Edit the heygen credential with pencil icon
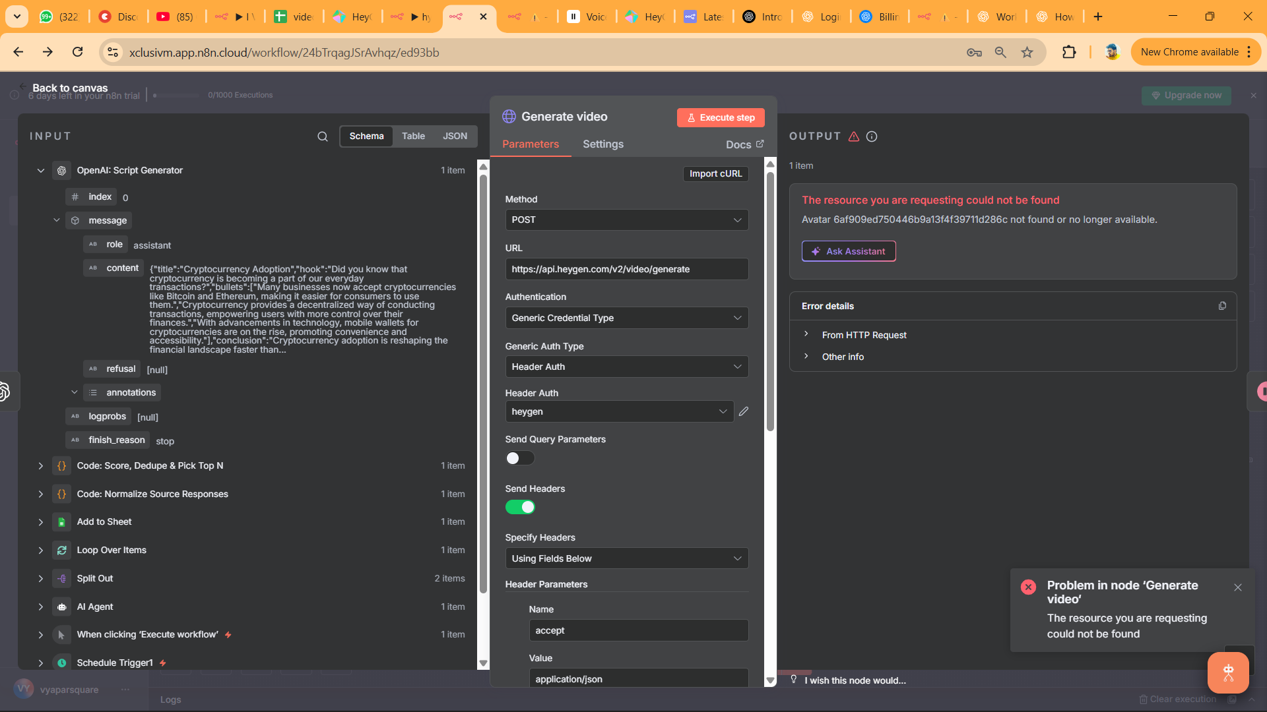1267x712 pixels. click(x=744, y=411)
